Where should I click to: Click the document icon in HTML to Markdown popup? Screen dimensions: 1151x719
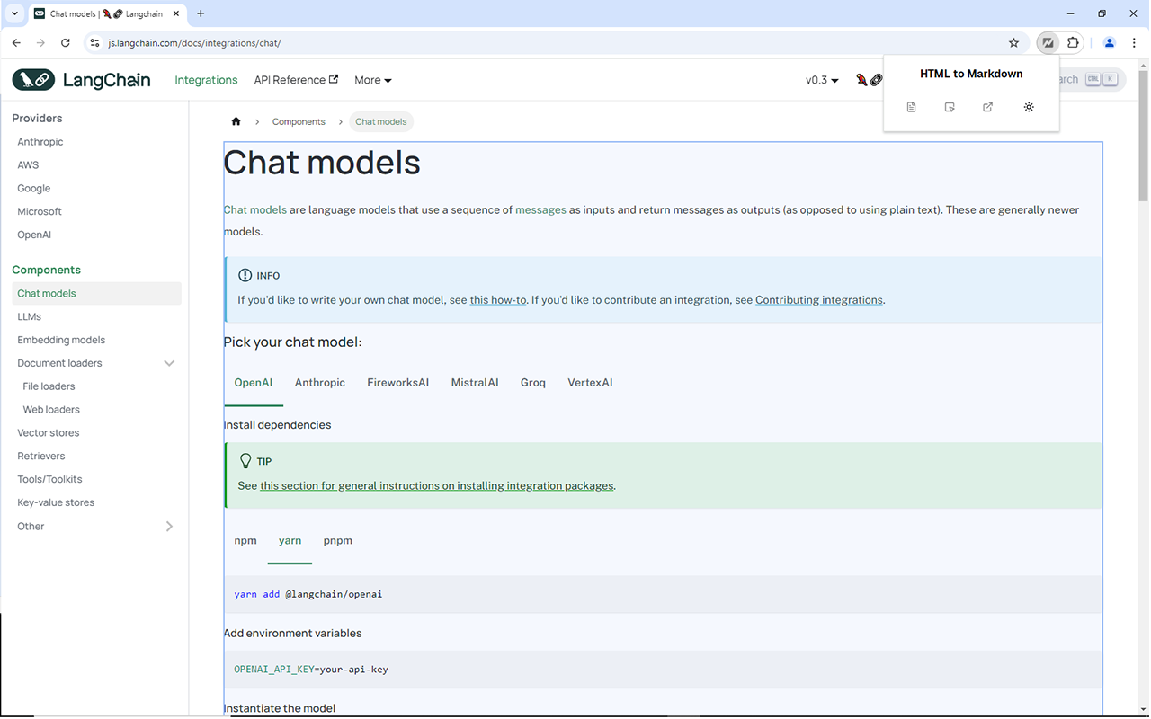coord(911,107)
